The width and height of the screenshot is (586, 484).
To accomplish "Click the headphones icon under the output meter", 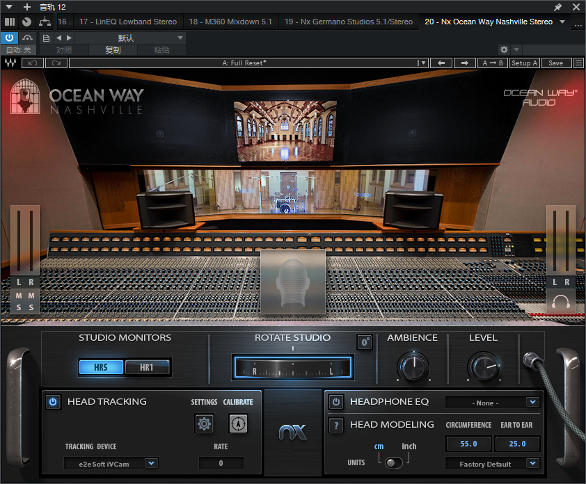I will (x=561, y=302).
